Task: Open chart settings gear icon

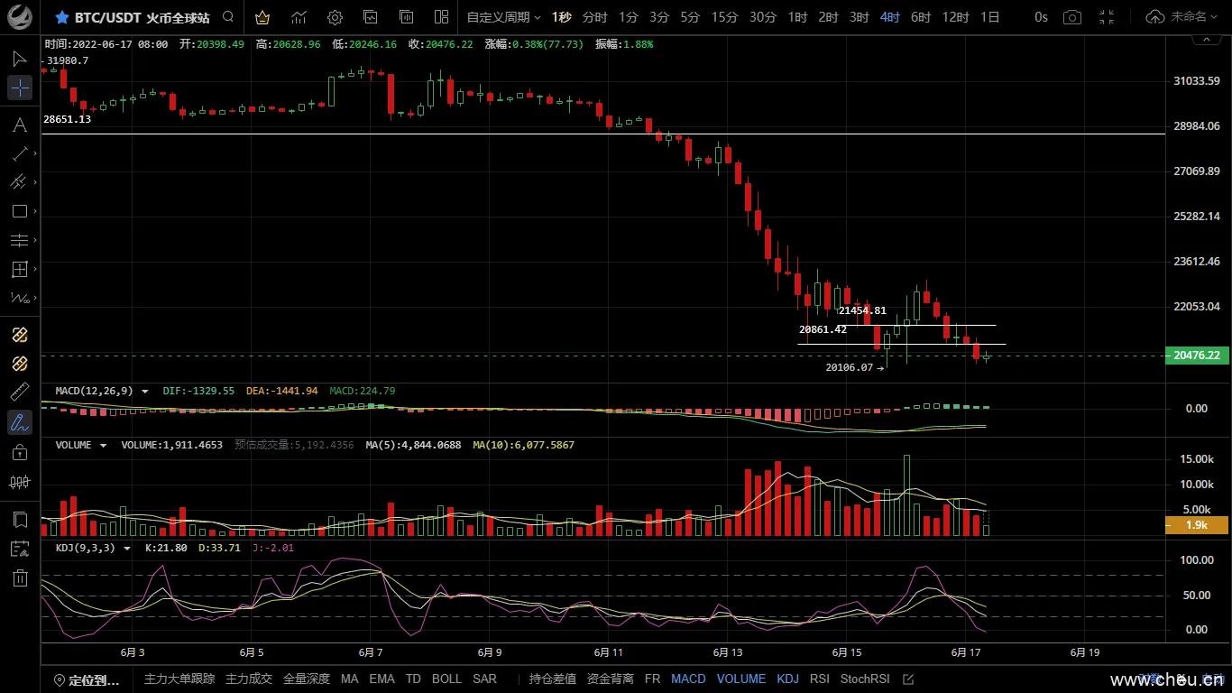Action: tap(335, 17)
